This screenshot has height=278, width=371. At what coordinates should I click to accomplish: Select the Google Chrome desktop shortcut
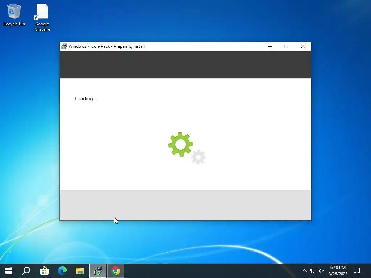(42, 17)
